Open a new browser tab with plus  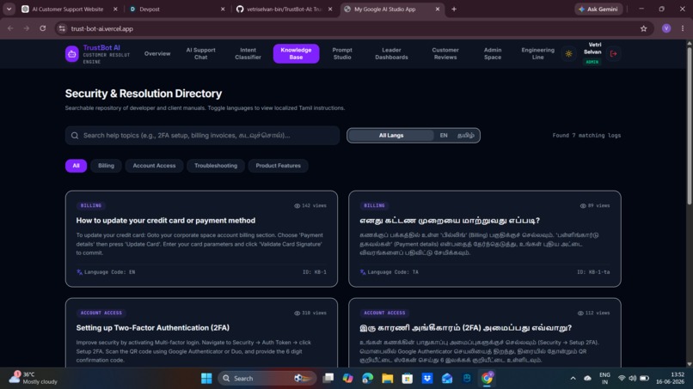click(454, 9)
